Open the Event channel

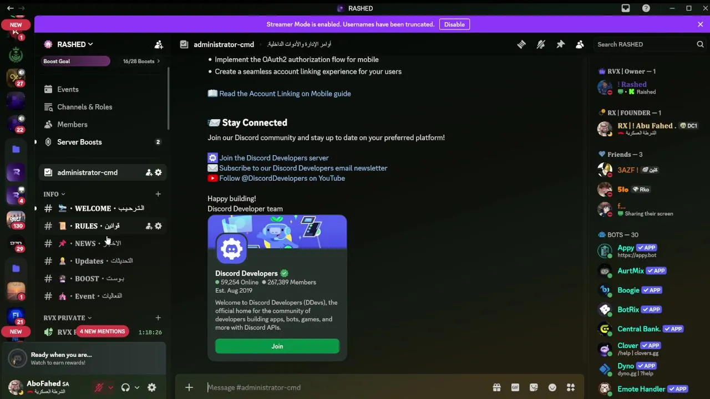click(102, 296)
